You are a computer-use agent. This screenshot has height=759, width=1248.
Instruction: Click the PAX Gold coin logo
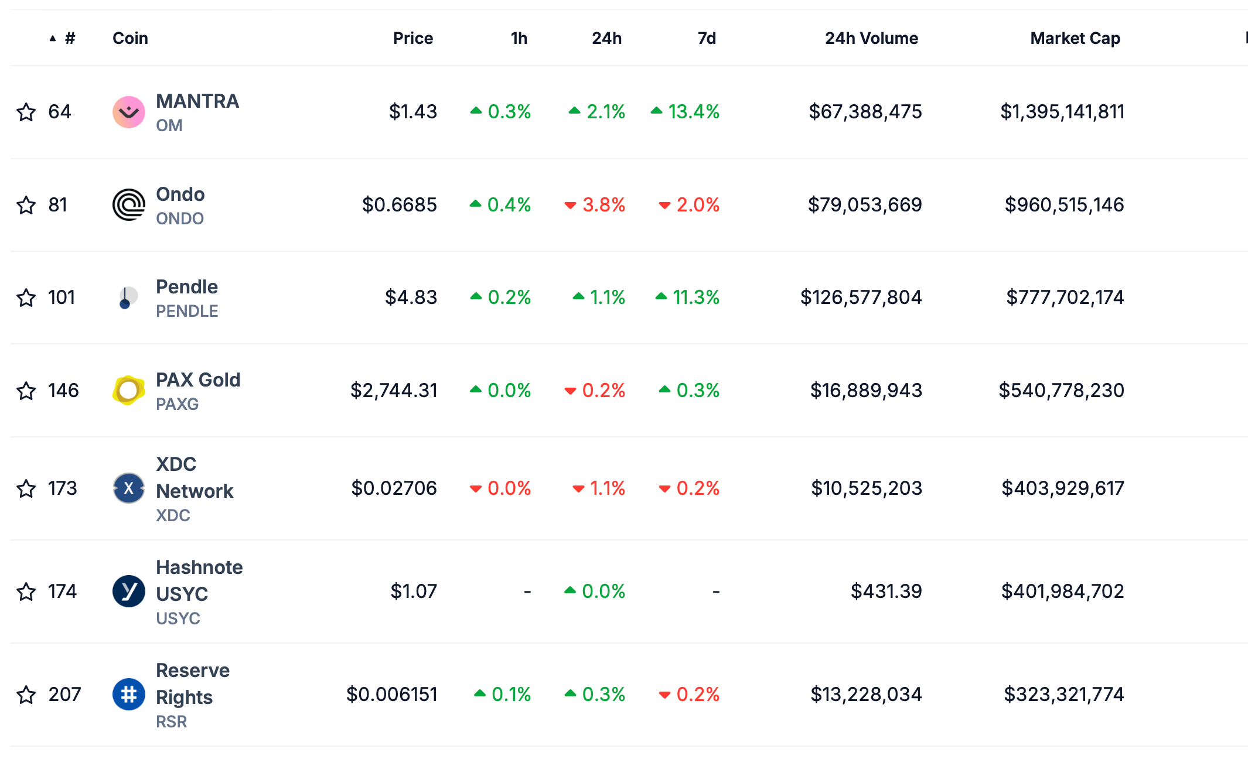128,391
